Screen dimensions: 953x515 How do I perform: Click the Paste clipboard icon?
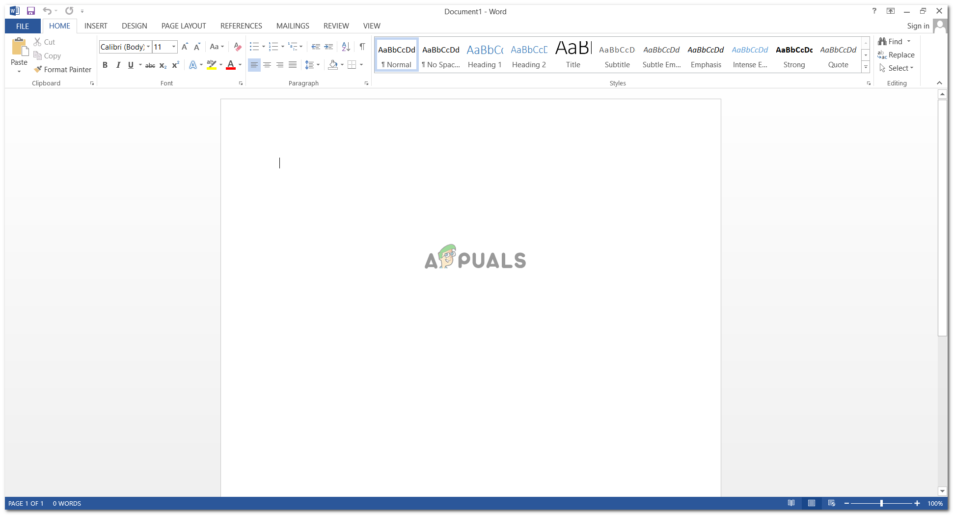(19, 47)
